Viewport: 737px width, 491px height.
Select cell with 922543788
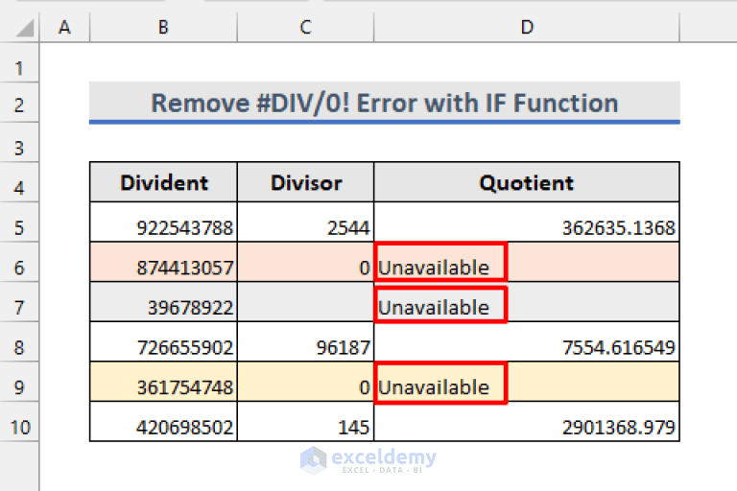[x=163, y=222]
